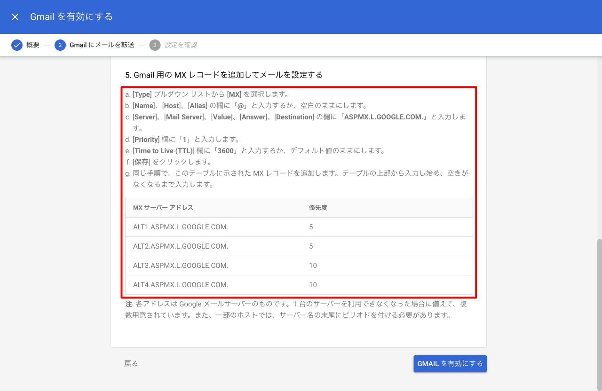Click the GMAIL を有効にする button

[450, 364]
